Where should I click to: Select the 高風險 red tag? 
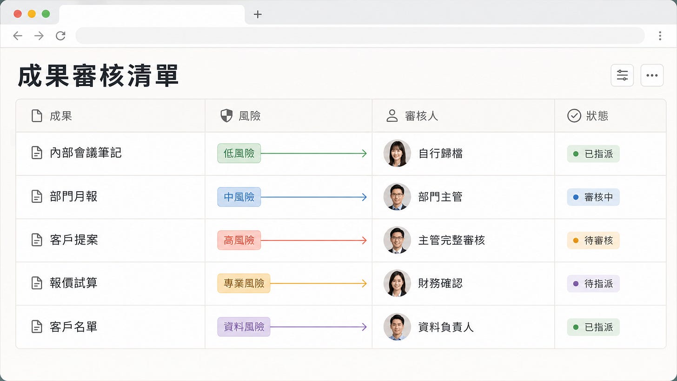(239, 240)
